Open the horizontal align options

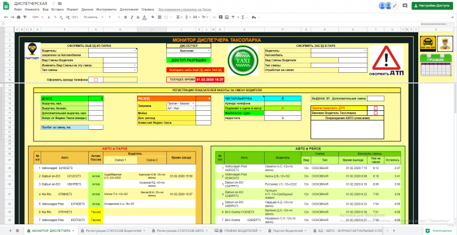178,17
